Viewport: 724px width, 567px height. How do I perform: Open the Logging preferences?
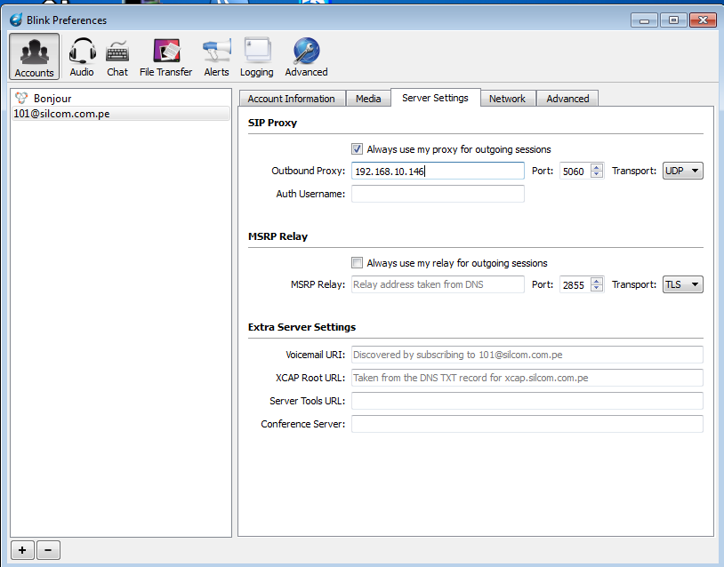(257, 57)
